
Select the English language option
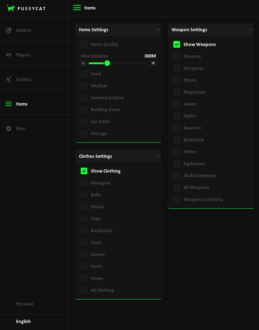pyautogui.click(x=23, y=321)
